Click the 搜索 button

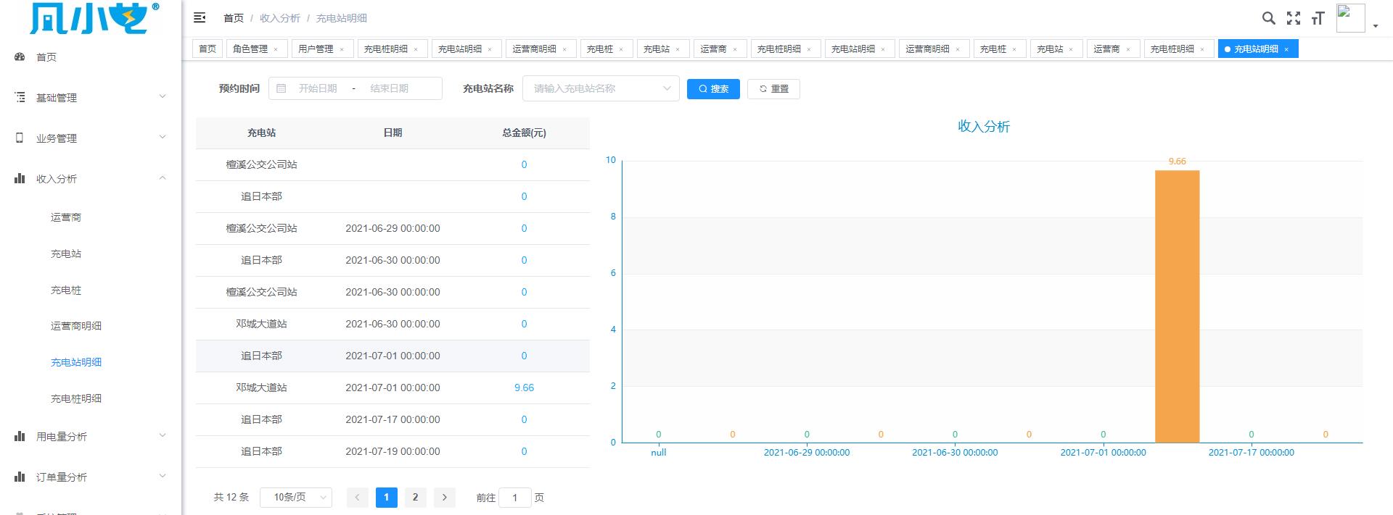(713, 89)
